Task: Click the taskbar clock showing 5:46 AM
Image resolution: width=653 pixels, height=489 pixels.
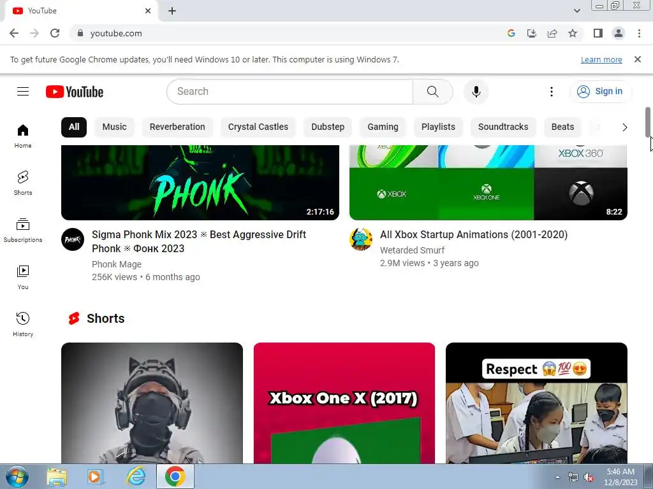Action: tap(620, 477)
